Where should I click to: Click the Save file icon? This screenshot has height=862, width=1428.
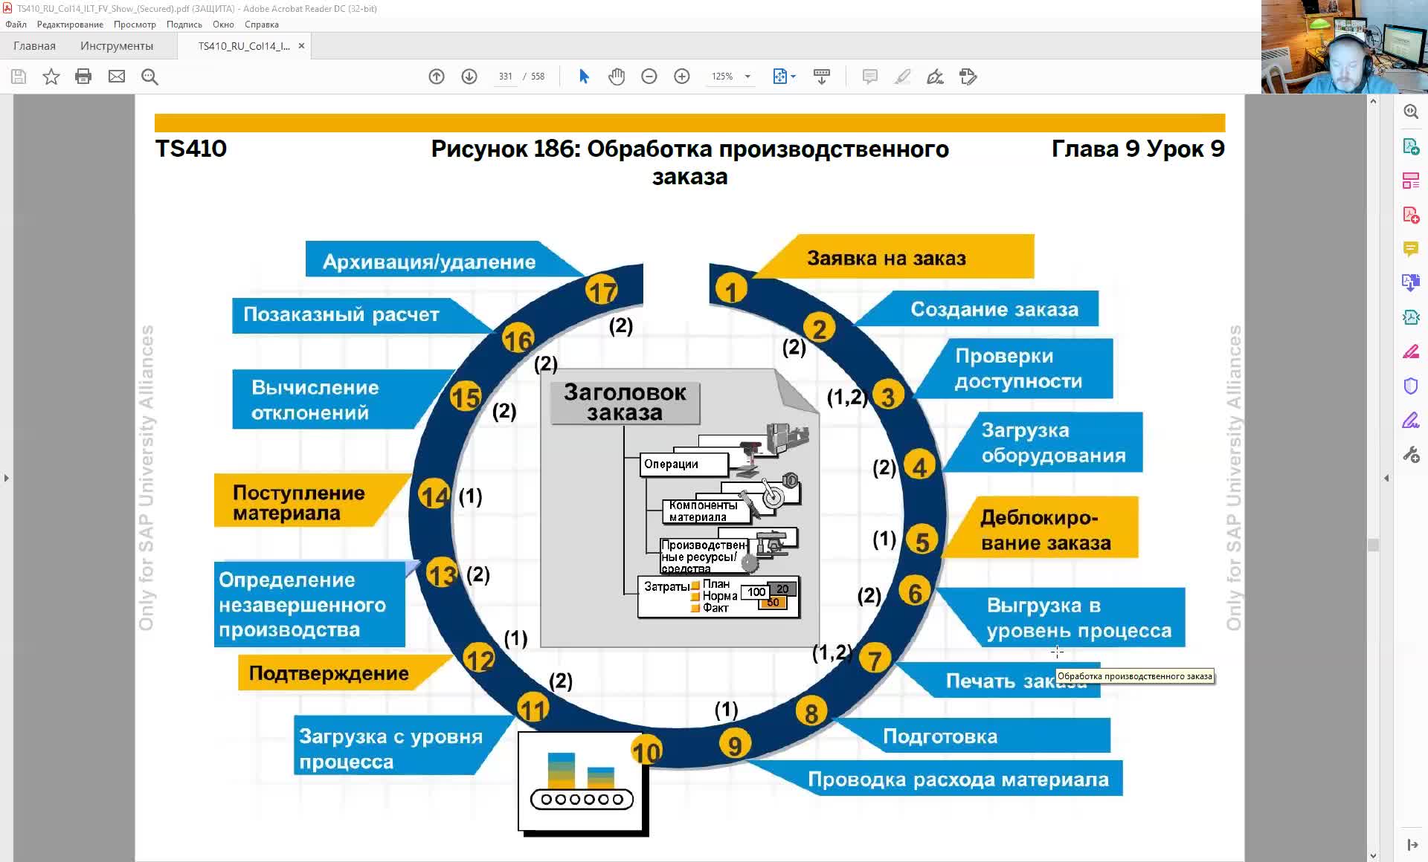(x=19, y=77)
